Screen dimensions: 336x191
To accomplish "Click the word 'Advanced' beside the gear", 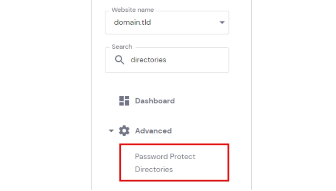I will point(153,130).
